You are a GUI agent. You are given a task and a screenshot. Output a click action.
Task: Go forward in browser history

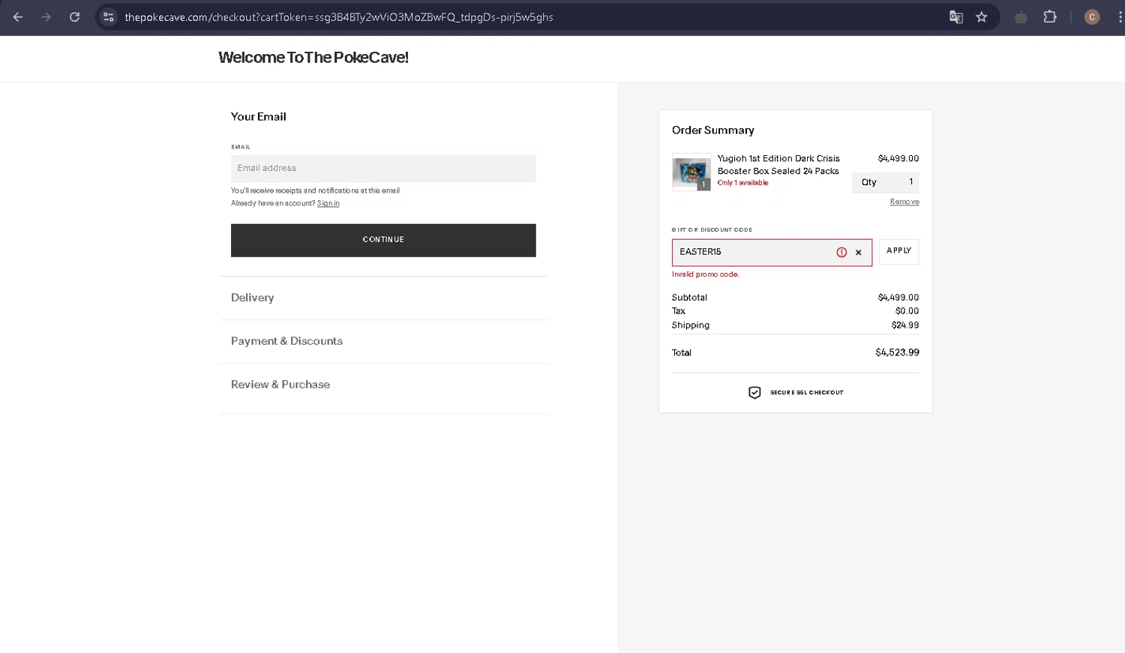[46, 16]
